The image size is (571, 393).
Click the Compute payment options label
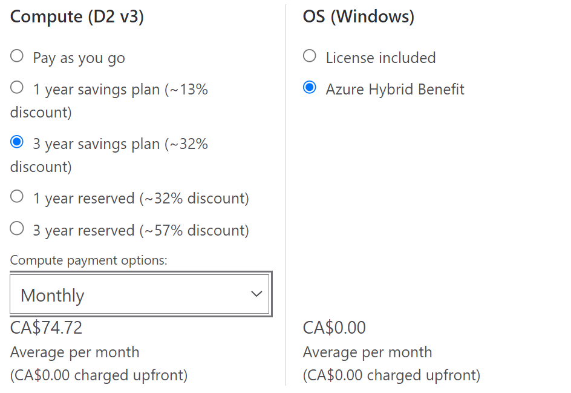(88, 260)
